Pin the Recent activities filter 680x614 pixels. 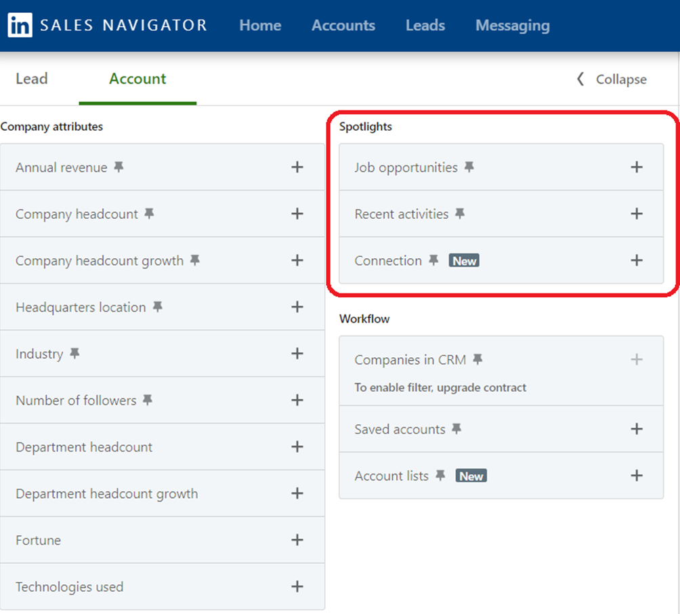[x=460, y=214]
